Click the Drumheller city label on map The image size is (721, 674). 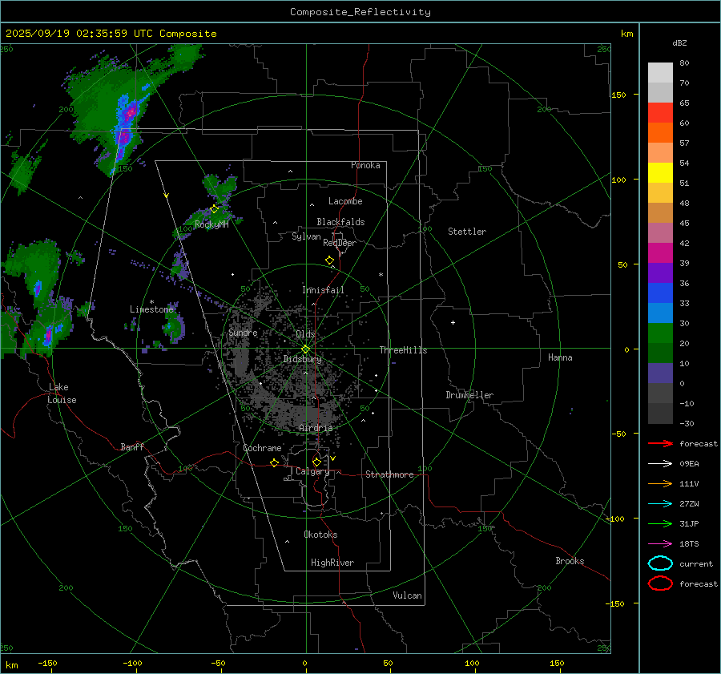[469, 395]
